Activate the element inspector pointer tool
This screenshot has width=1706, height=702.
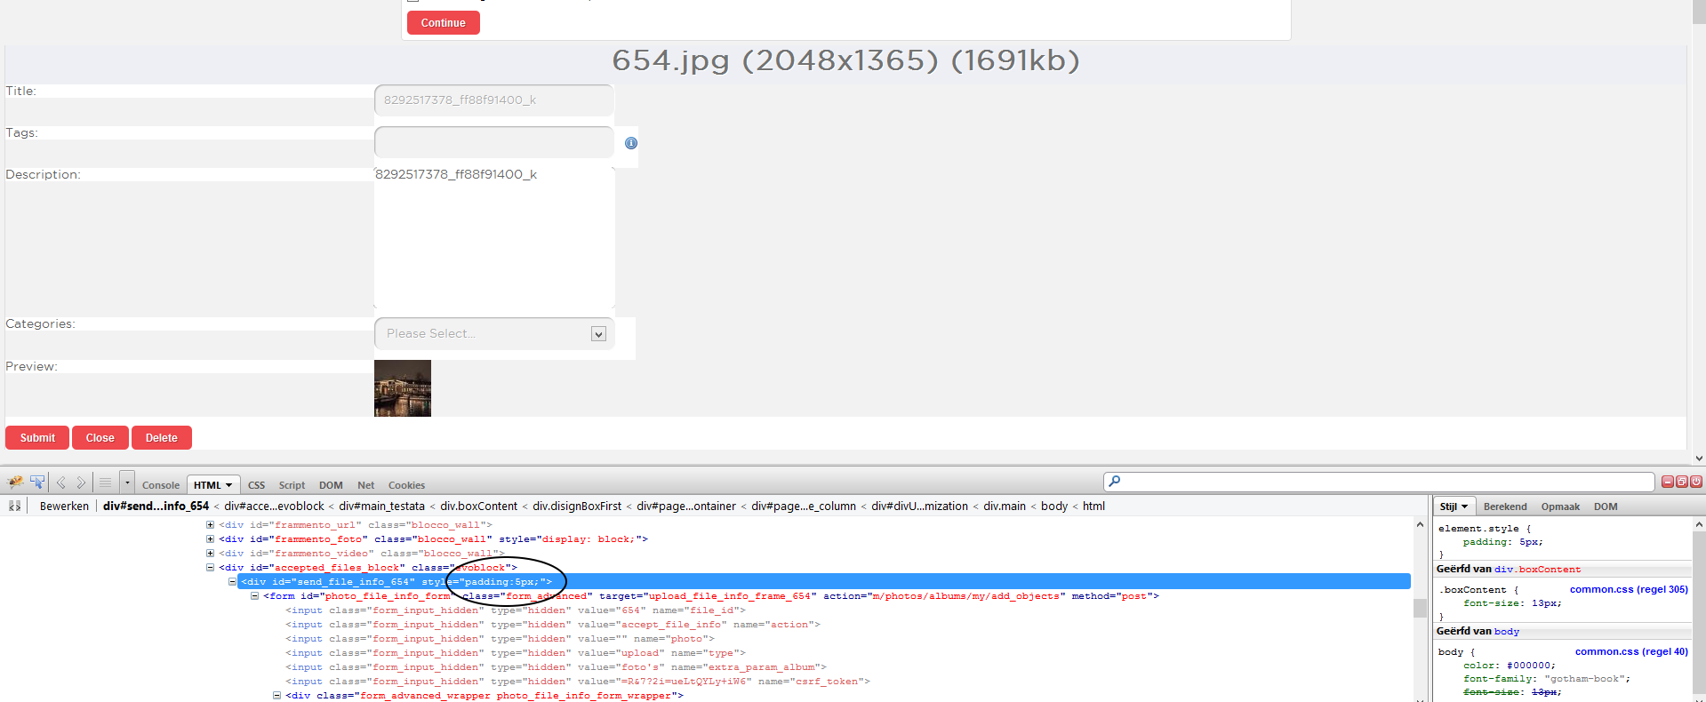point(37,483)
